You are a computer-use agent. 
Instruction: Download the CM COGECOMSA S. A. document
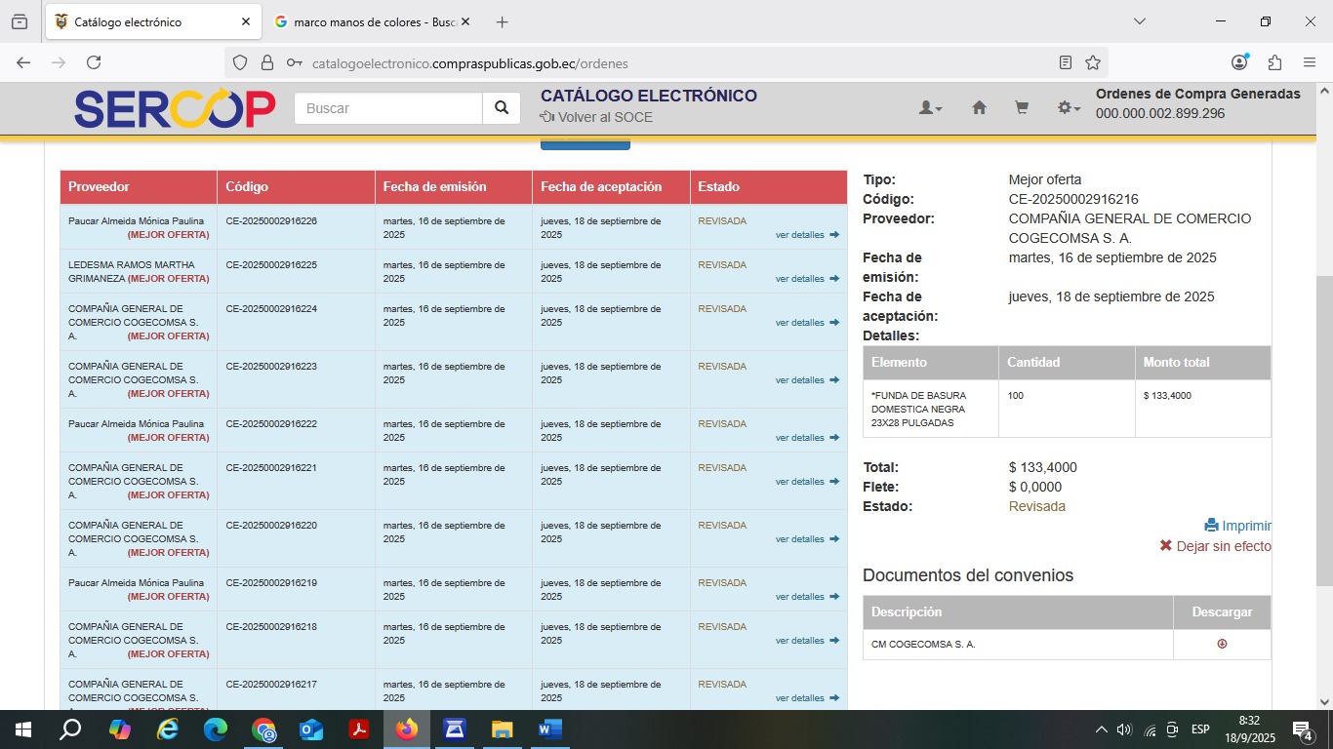pos(1222,644)
